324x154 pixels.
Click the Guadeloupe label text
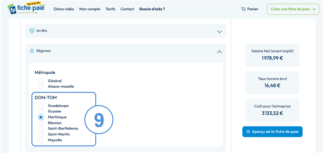[58, 106]
